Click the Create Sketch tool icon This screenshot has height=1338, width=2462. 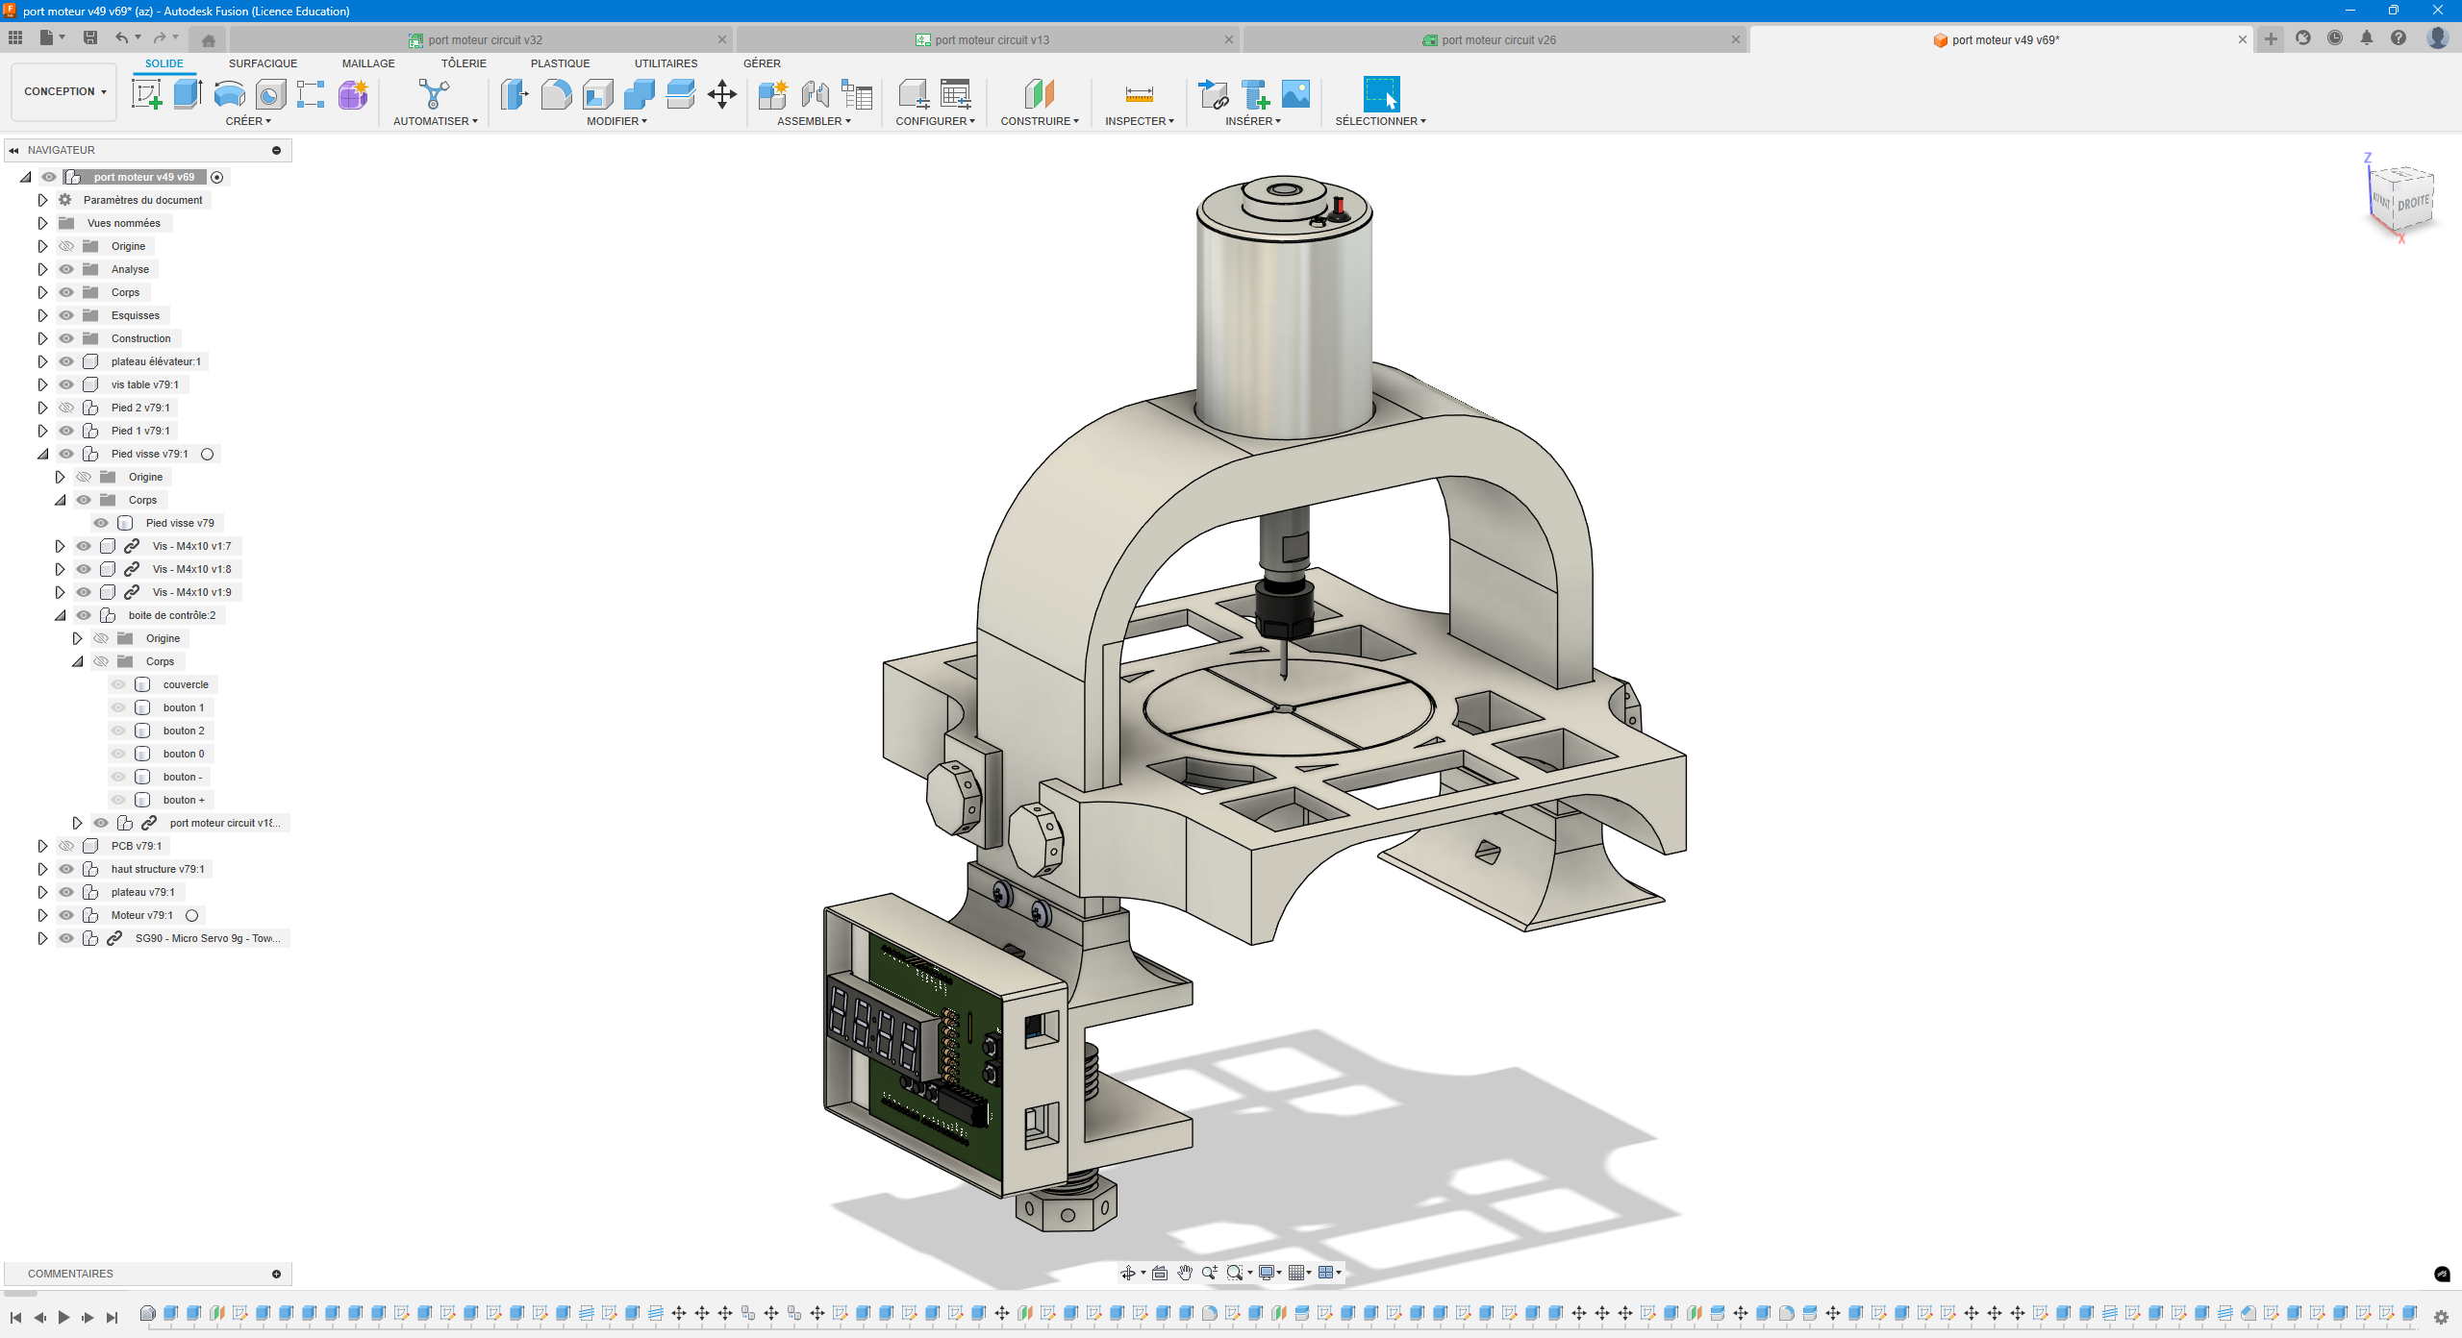point(146,94)
